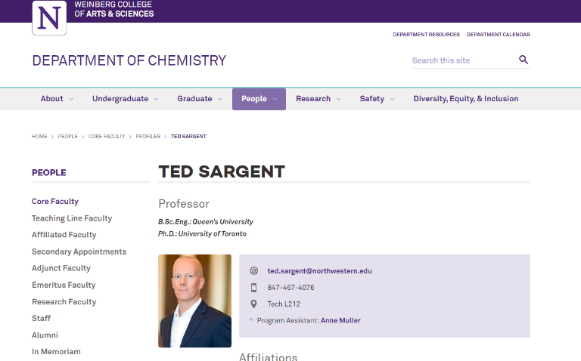Click the search magnifier icon
581x361 pixels.
click(x=524, y=60)
